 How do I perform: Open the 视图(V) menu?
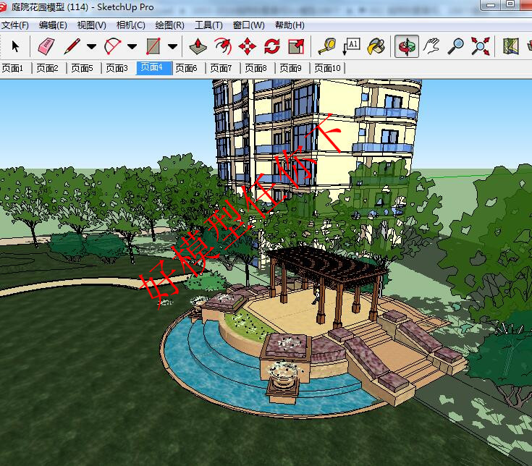pyautogui.click(x=92, y=25)
